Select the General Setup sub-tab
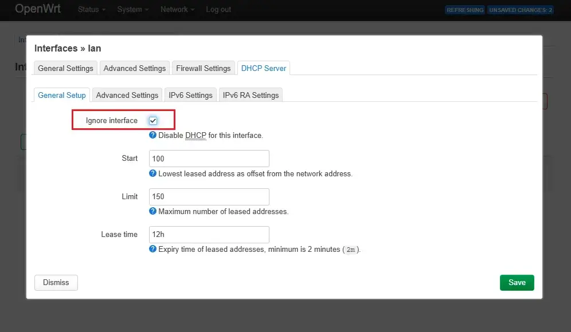 62,95
